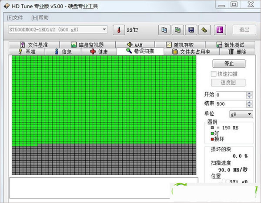Open the 健康 (Health) tab
Screen dimensions: 261x203
click(99, 52)
